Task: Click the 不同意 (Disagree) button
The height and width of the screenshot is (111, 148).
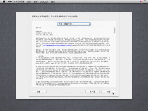Action: click(92, 92)
